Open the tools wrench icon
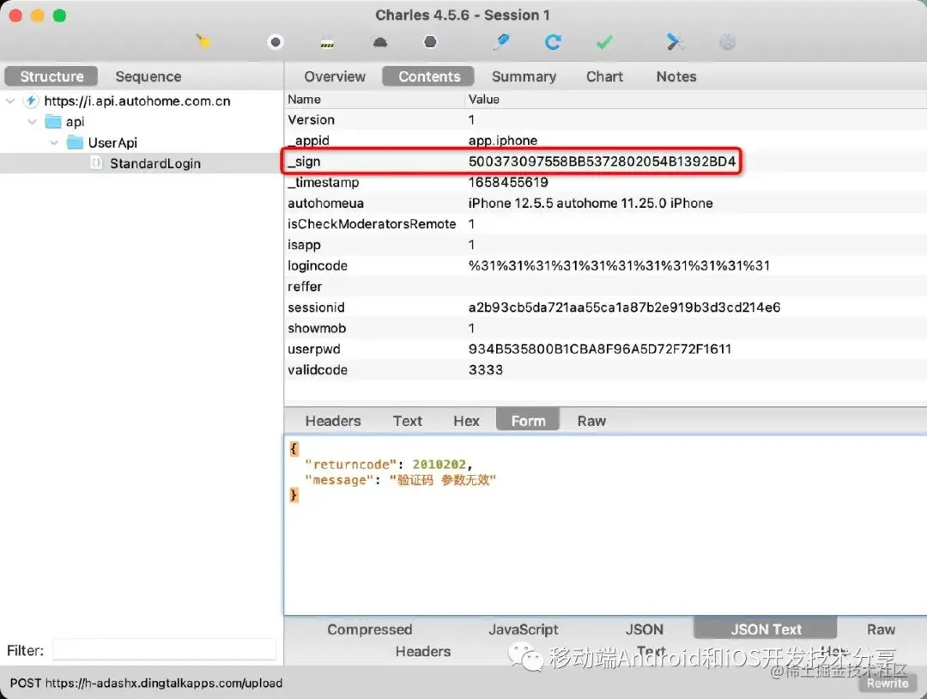The width and height of the screenshot is (927, 699). coord(675,42)
